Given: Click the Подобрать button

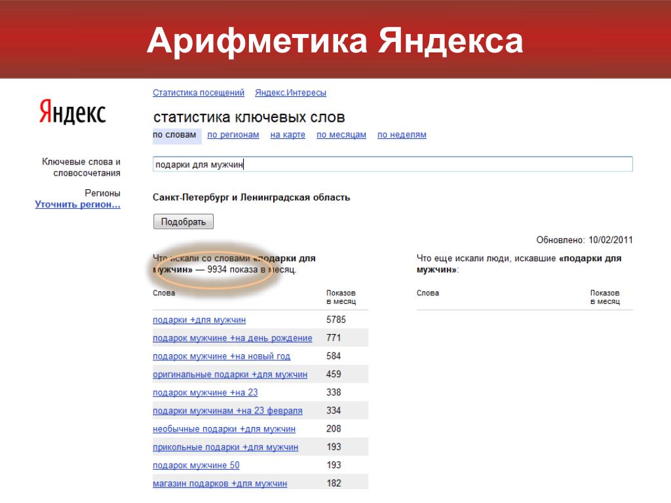Looking at the screenshot, I should click(183, 221).
